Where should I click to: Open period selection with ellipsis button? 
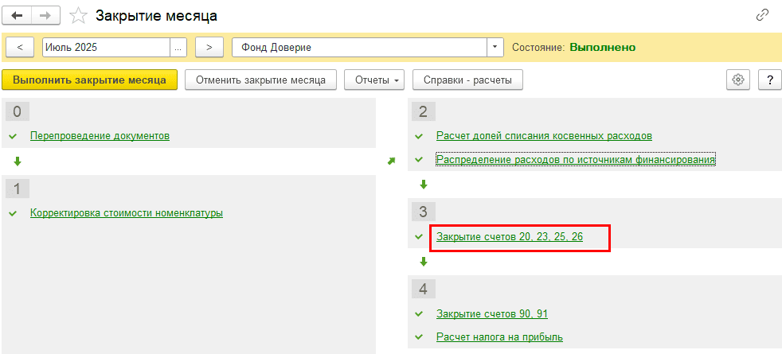(x=178, y=47)
